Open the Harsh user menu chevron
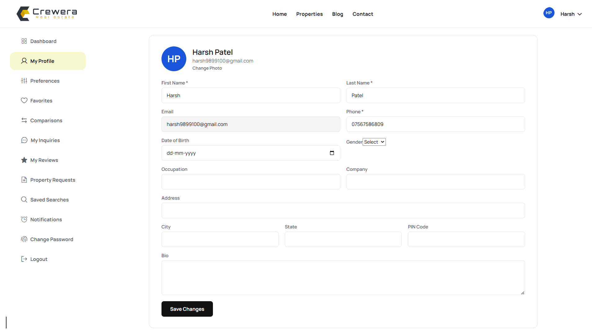Viewport: 592px width, 334px height. (580, 14)
